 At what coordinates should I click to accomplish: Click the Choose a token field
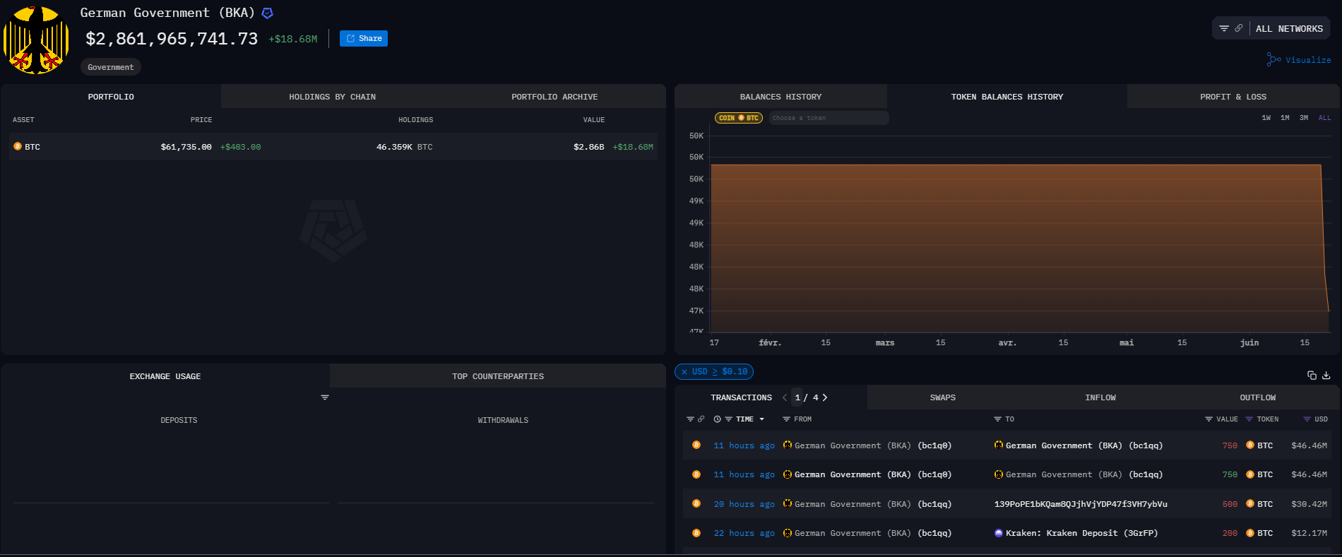pos(829,118)
